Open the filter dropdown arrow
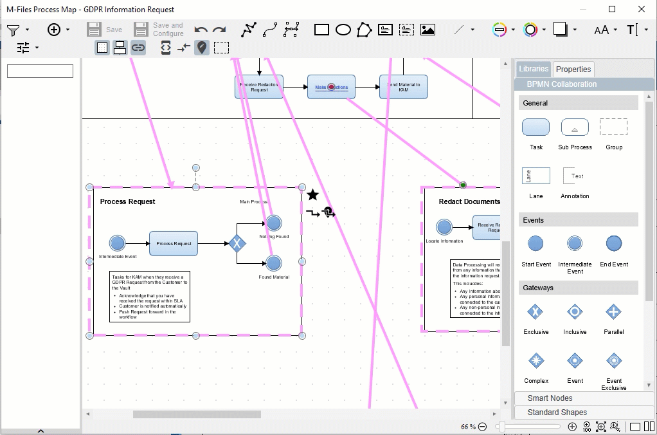Screen dimensions: 657x435 point(27,30)
